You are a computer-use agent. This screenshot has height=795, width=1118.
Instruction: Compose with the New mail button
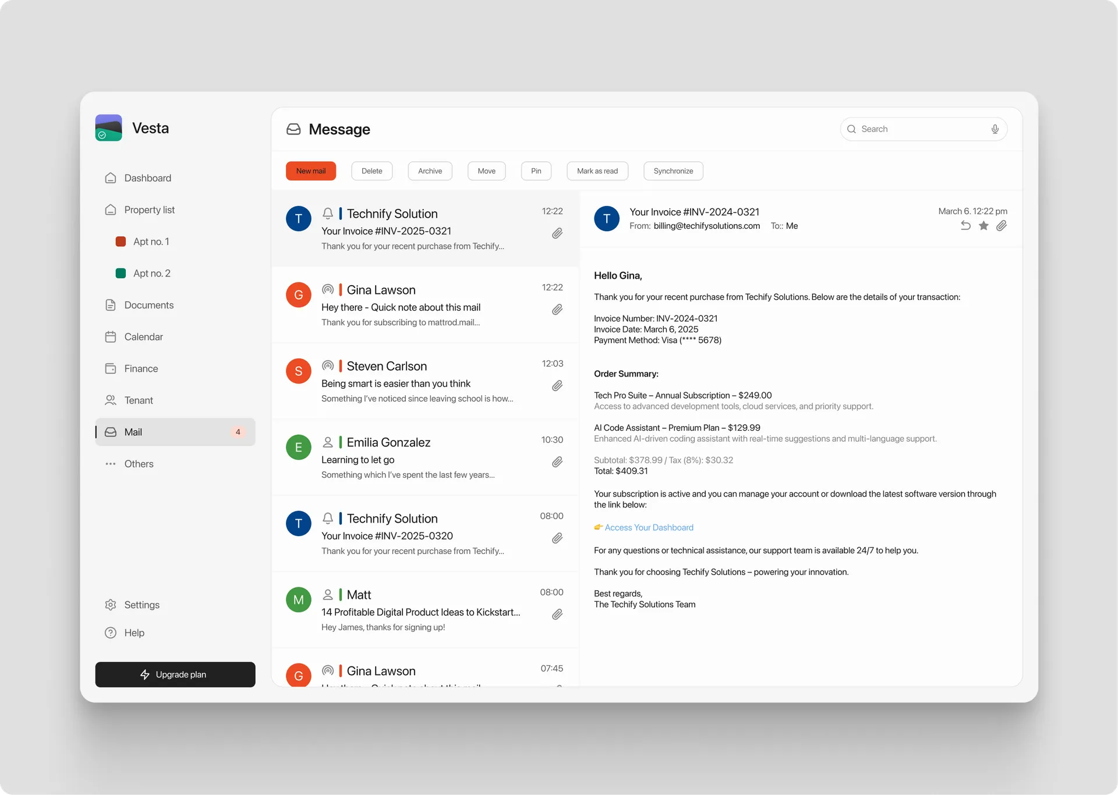pos(311,171)
